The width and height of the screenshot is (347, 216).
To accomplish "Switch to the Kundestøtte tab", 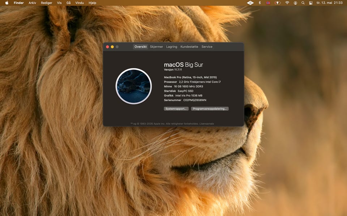I will pos(189,47).
